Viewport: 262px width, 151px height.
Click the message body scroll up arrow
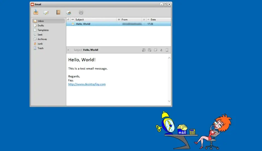[169, 58]
